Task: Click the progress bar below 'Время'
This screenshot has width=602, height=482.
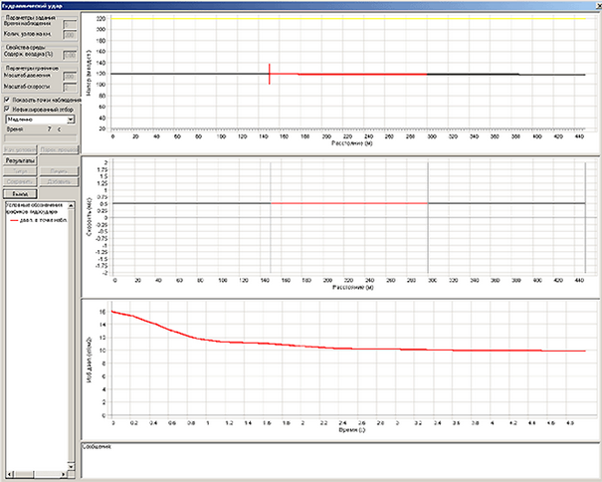Action: pyautogui.click(x=40, y=138)
